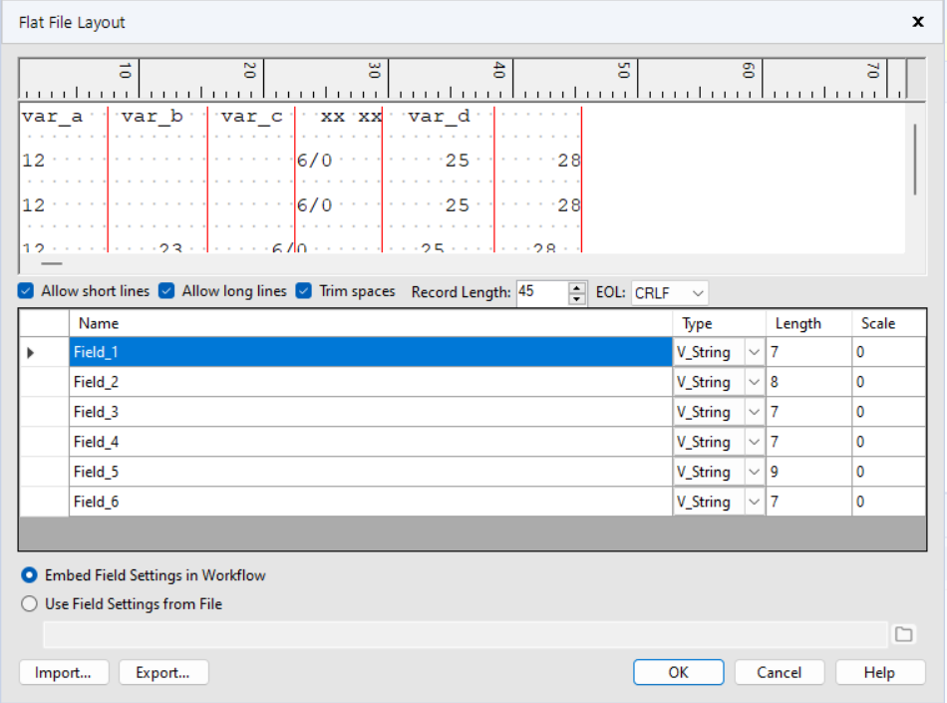Open the Import dialog
The image size is (947, 703).
(63, 672)
